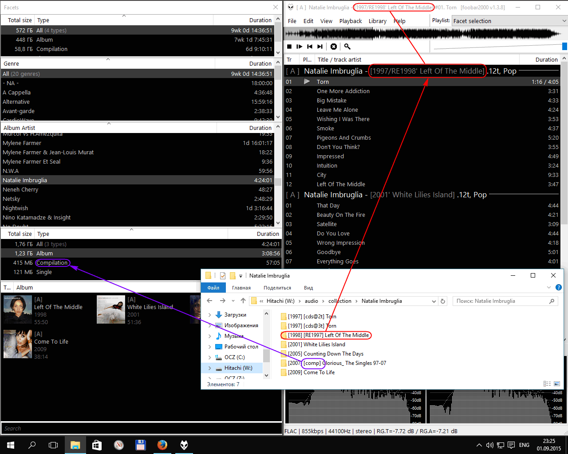Expand the Explorer address history dropdown
Viewport: 568px width, 454px height.
click(x=434, y=301)
